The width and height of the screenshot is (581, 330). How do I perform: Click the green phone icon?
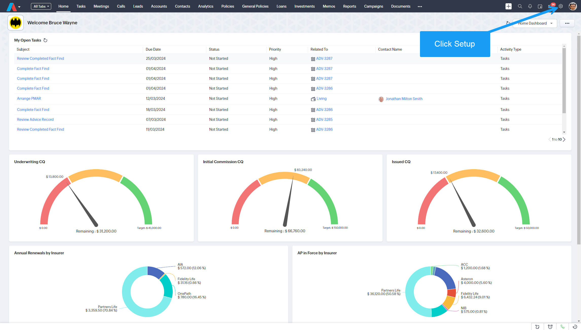pos(562,327)
